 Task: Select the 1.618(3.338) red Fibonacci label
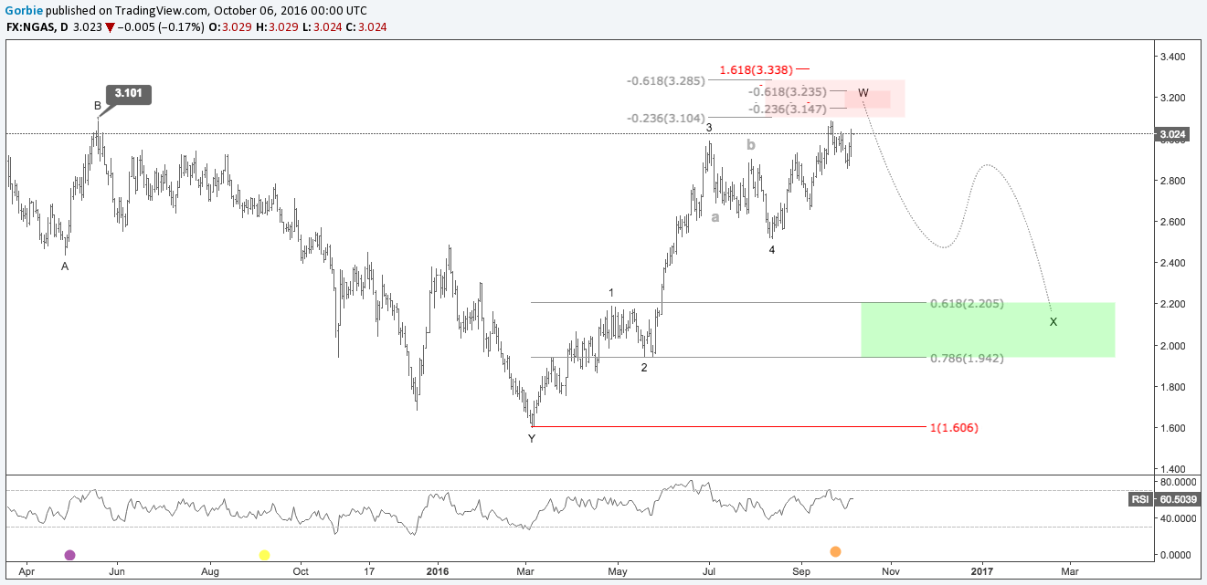(x=755, y=69)
